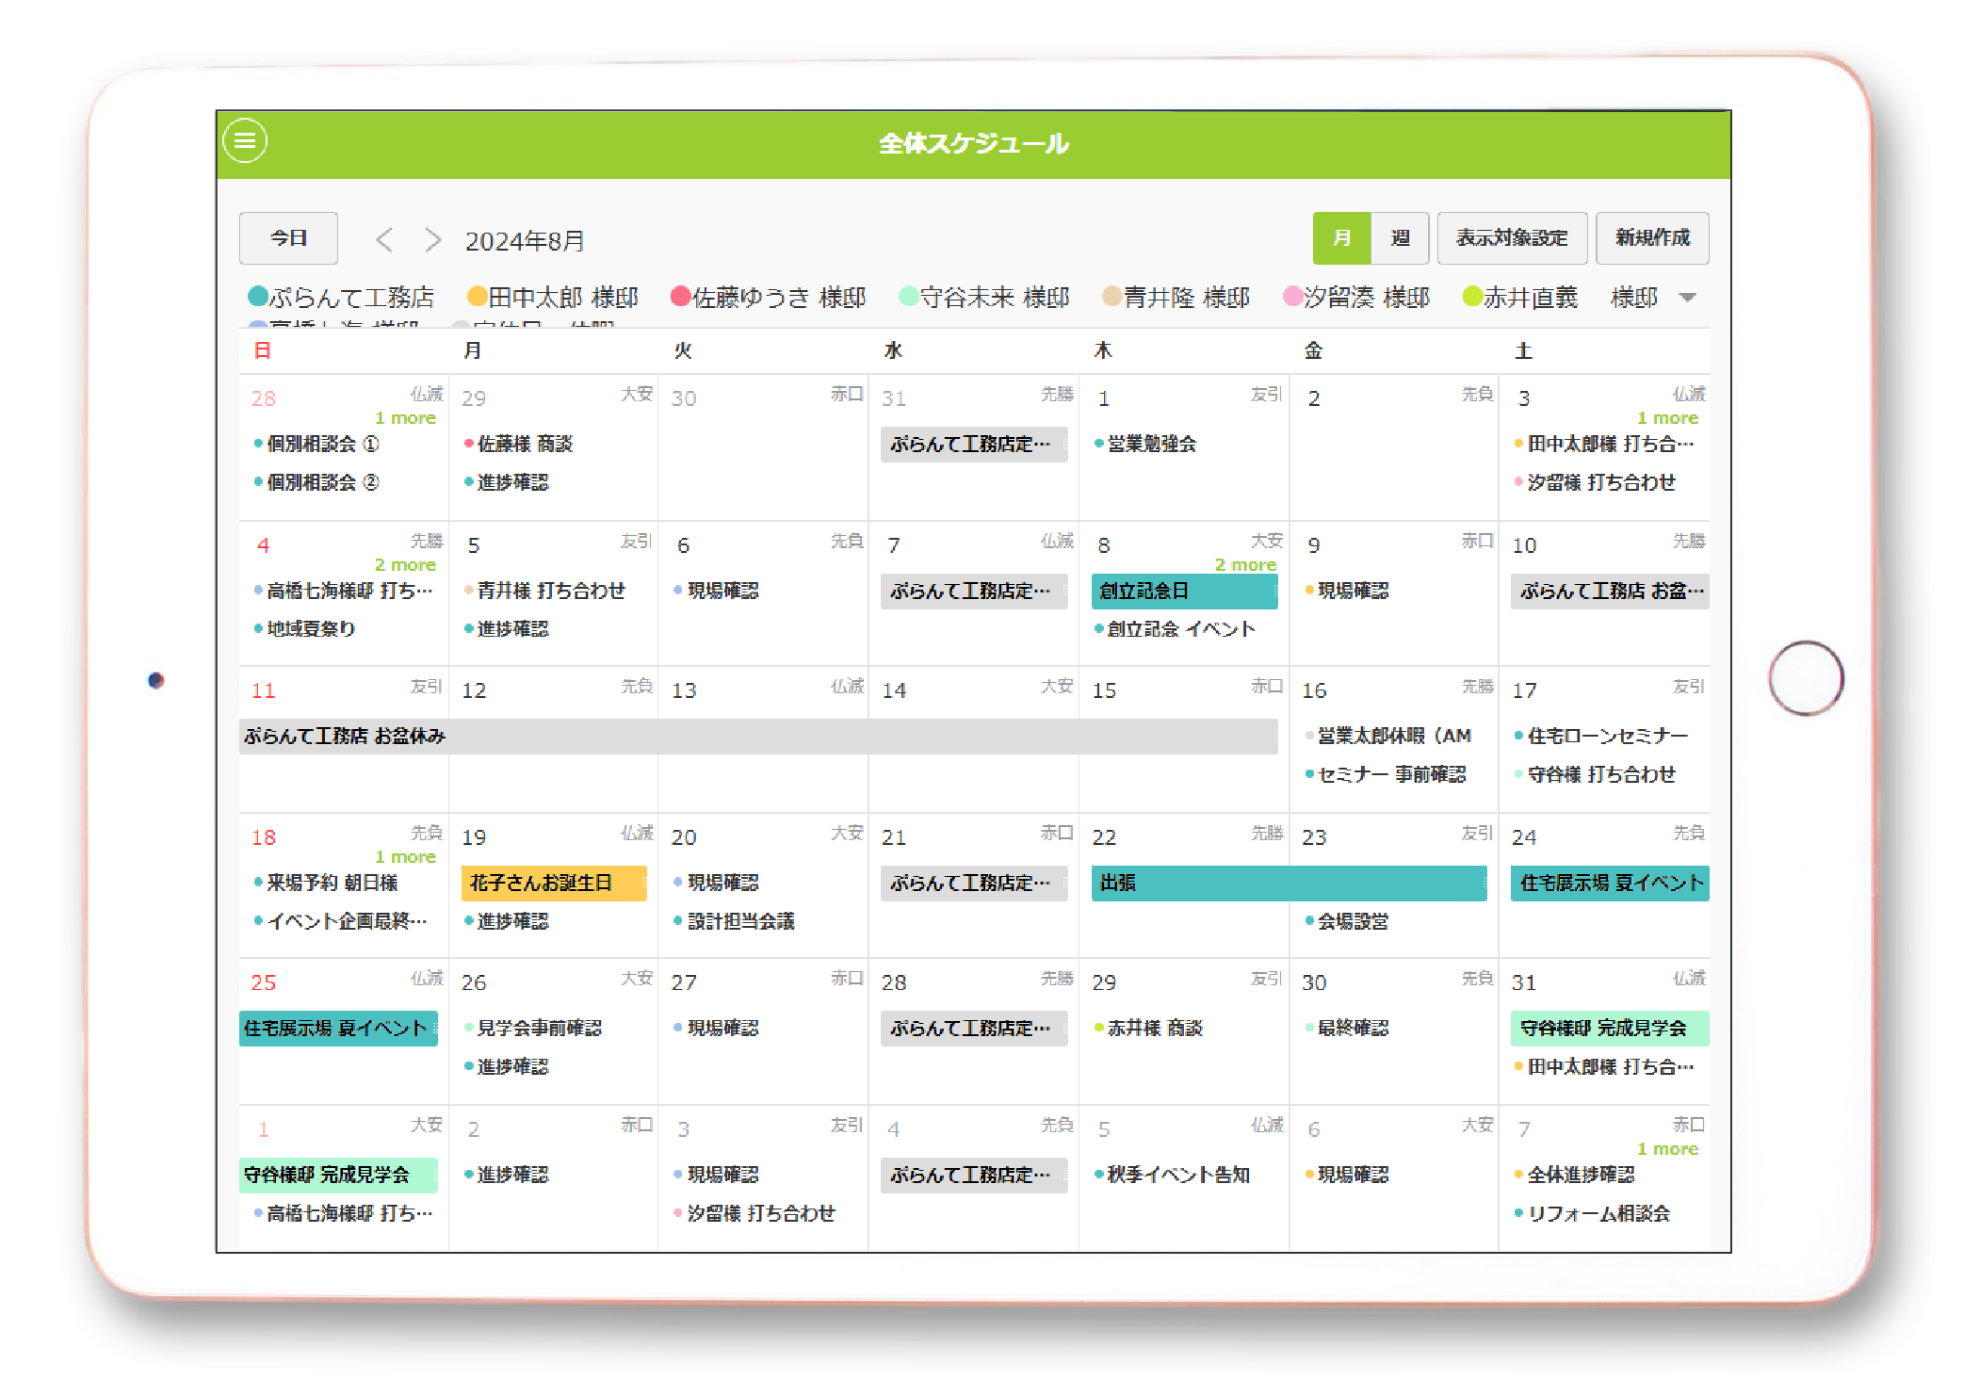
Task: Open 表示対象設定 settings
Action: coord(1511,238)
